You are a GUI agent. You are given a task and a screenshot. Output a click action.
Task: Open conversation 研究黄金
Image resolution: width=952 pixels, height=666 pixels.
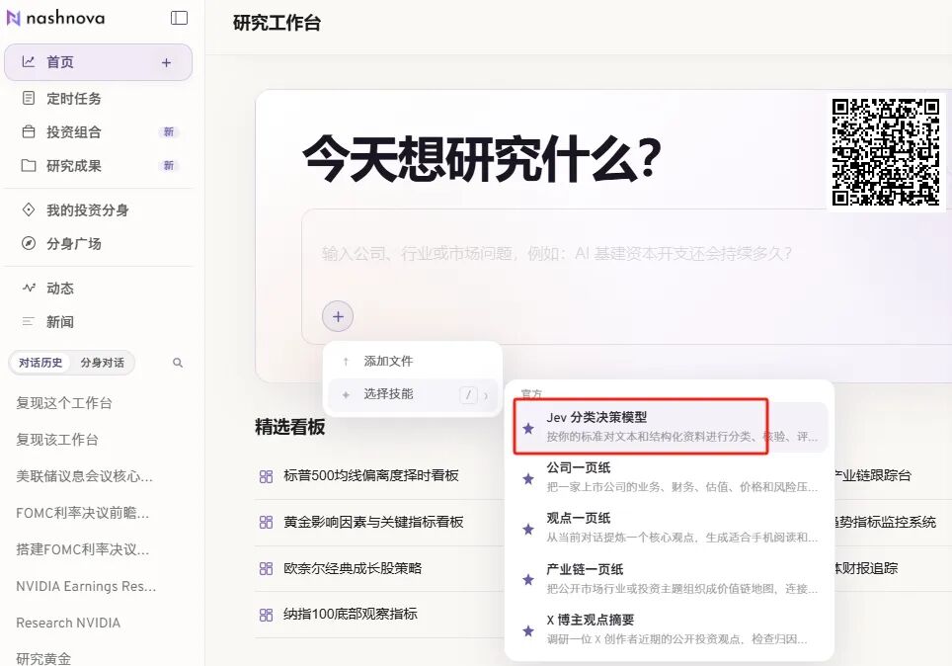coord(43,659)
